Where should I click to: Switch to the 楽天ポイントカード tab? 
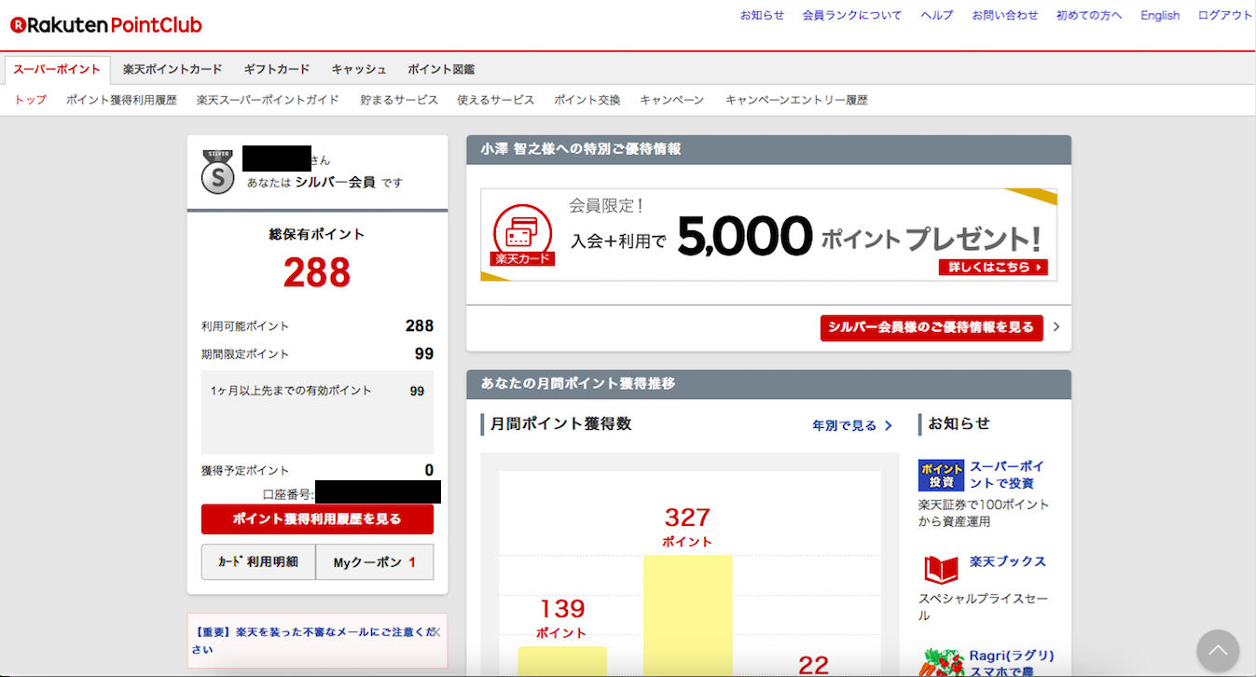(x=173, y=70)
